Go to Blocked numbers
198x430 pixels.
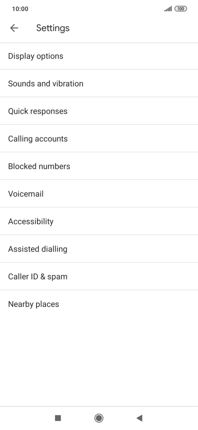[99, 166]
